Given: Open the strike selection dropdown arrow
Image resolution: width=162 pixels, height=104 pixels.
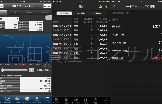Looking at the screenshot, I should coord(17,19).
